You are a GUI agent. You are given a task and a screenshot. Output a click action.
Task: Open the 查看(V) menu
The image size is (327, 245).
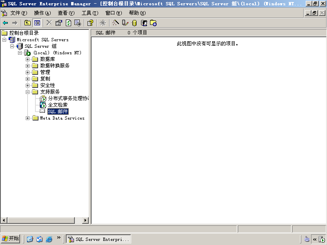(66, 13)
